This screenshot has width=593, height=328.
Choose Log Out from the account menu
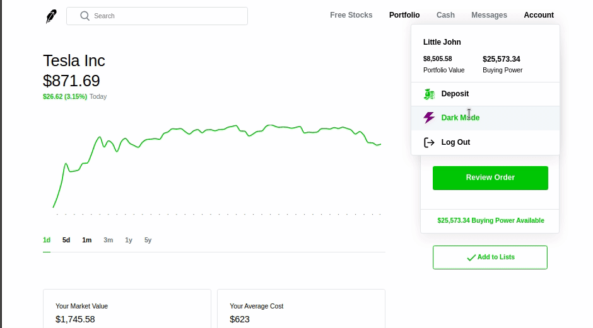click(x=485, y=142)
